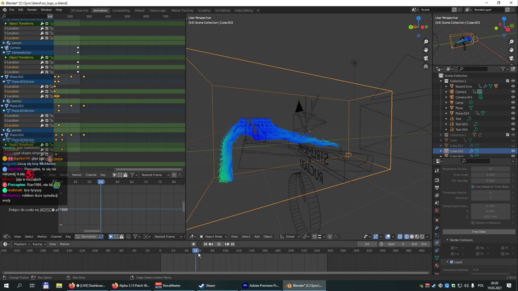Open the Render properties tab
The image size is (518, 291).
(x=437, y=180)
